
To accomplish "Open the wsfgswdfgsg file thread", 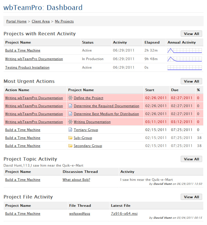I will tap(79, 214).
